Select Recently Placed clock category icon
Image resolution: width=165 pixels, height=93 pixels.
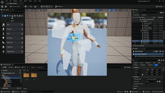coord(3,16)
